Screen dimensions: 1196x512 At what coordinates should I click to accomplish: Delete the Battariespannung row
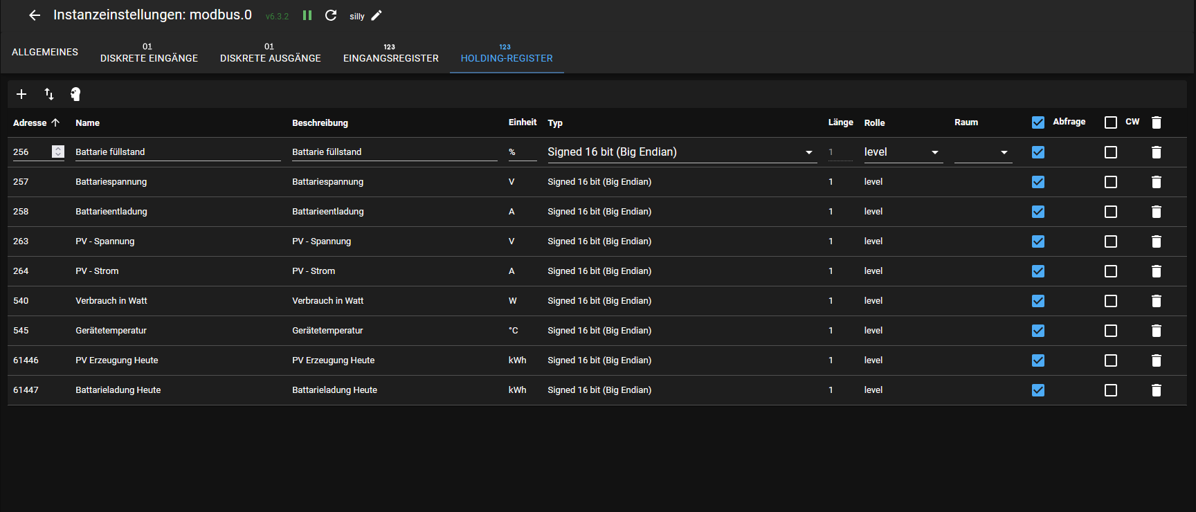pos(1156,182)
